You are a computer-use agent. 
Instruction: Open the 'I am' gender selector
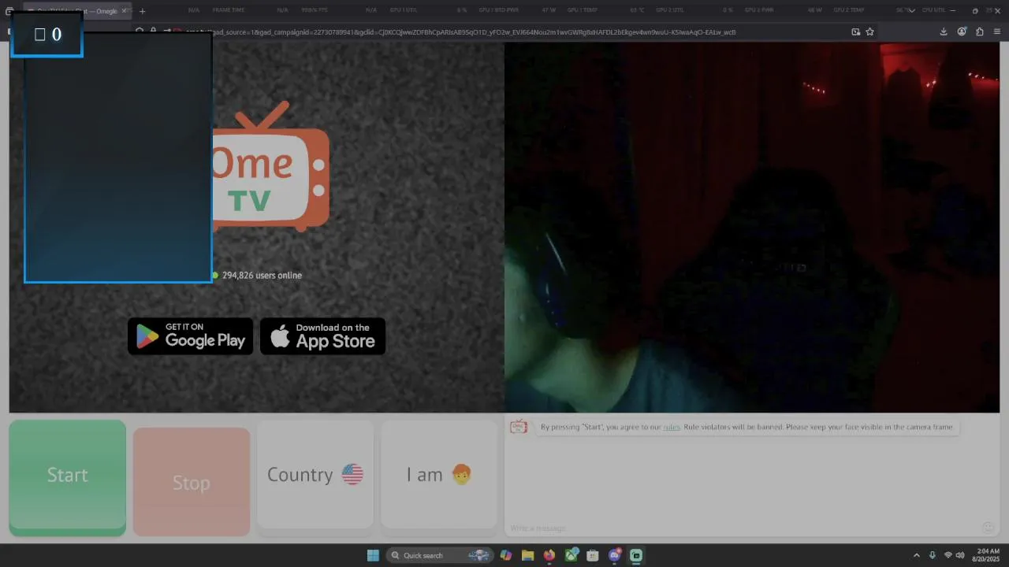439,475
